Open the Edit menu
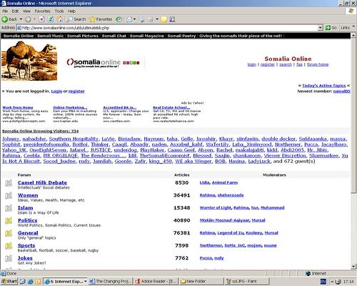 tap(15, 11)
